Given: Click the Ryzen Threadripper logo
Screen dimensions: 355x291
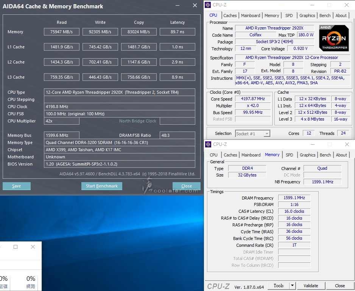Looking at the screenshot, I should [334, 38].
